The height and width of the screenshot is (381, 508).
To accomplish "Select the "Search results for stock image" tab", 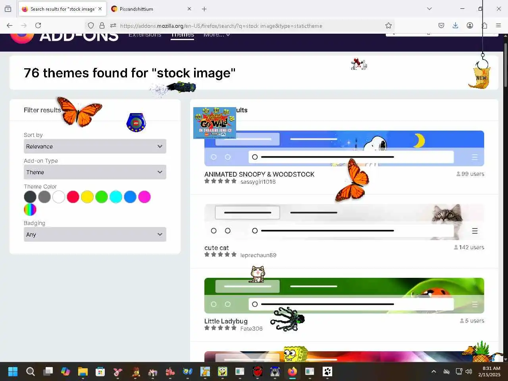I will point(62,9).
